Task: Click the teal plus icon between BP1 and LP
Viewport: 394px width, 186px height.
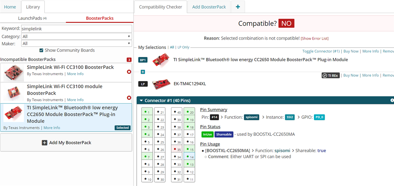Action: coord(143,72)
